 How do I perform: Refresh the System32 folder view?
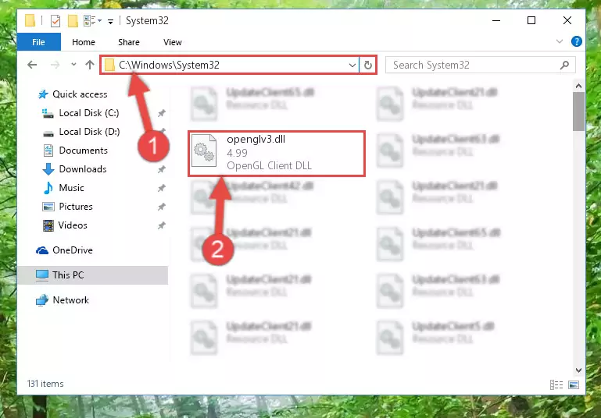[368, 66]
